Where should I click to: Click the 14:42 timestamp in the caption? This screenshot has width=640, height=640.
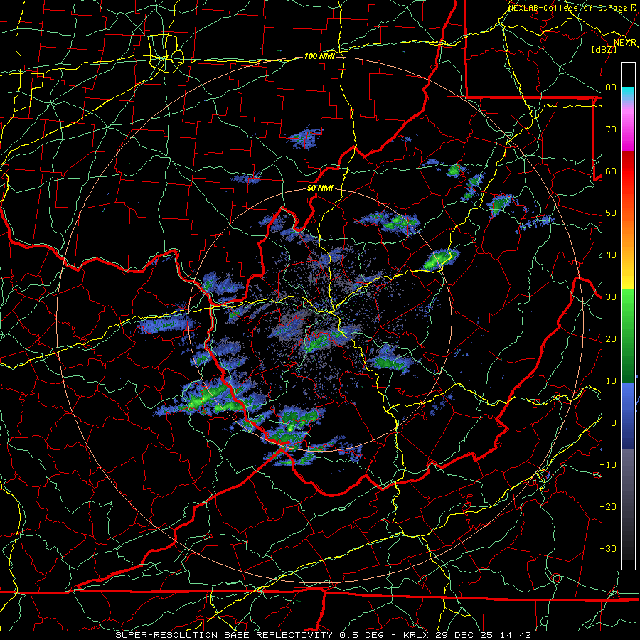point(516,635)
